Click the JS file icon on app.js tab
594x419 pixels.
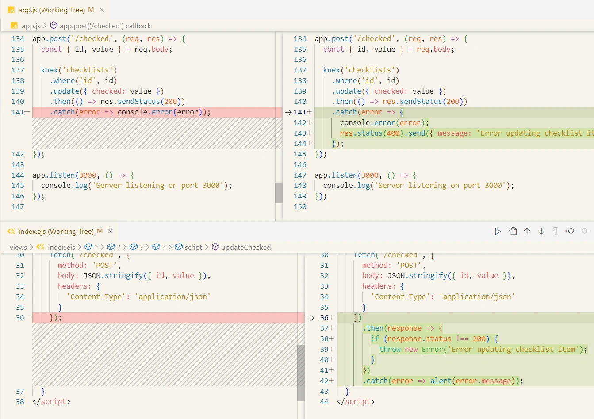coord(11,10)
